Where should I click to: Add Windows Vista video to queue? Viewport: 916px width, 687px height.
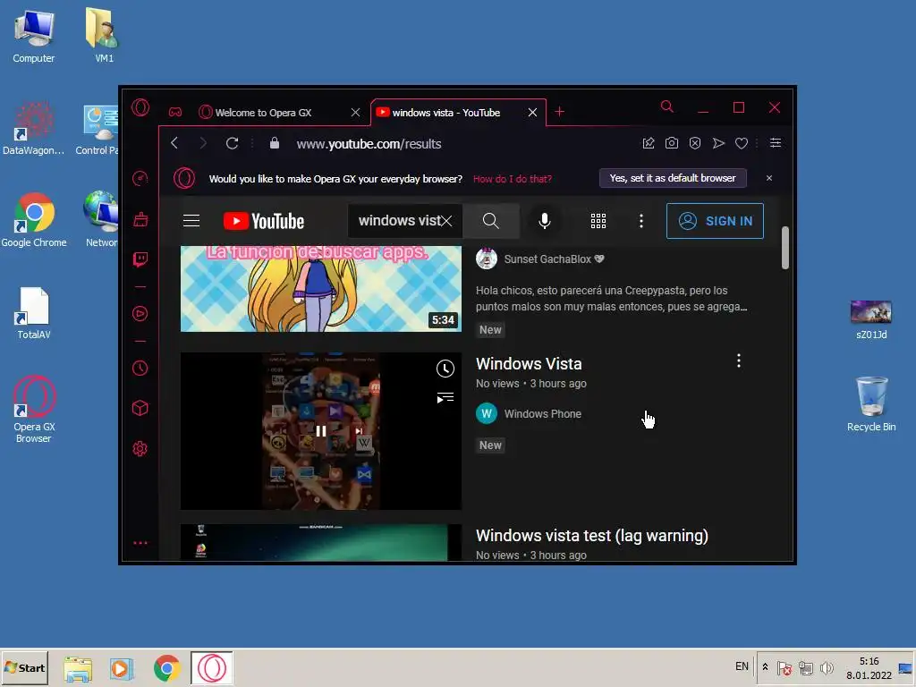point(445,398)
